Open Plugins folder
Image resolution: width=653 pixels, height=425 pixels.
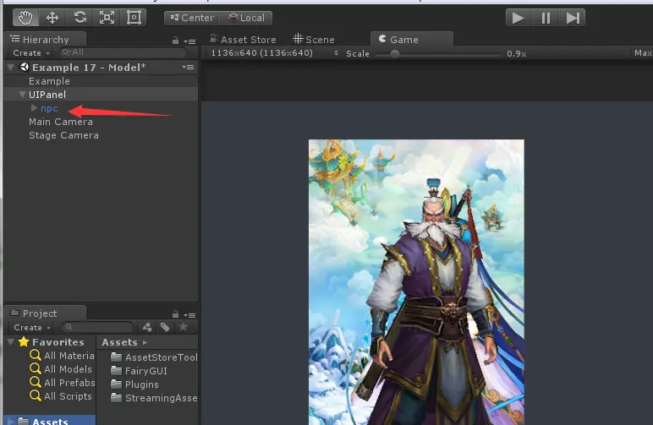(x=134, y=384)
